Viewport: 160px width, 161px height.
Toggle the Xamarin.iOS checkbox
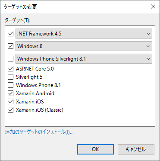point(10,102)
